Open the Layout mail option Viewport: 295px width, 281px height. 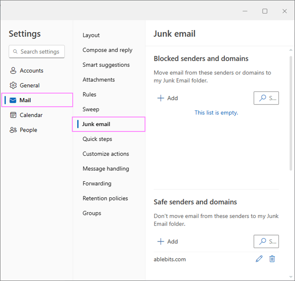[x=91, y=35]
